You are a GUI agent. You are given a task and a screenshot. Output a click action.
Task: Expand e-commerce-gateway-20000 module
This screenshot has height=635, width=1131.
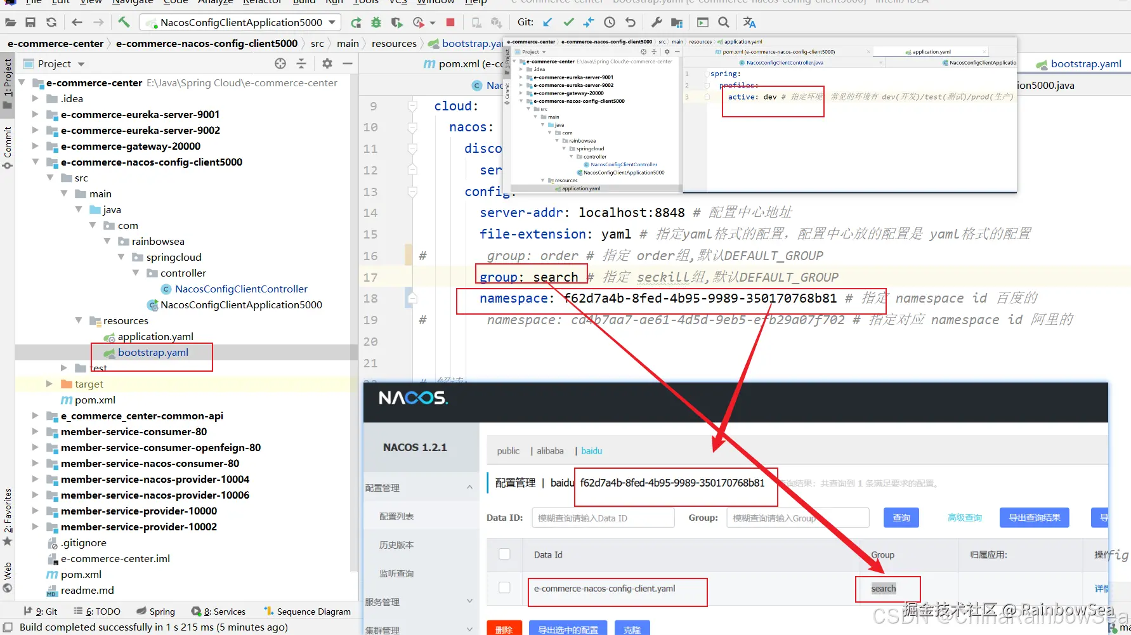click(x=35, y=146)
